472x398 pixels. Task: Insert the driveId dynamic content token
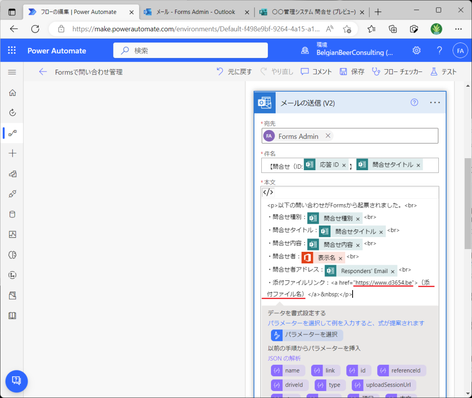pos(289,385)
